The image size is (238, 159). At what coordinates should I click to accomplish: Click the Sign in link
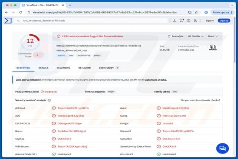[210, 21]
